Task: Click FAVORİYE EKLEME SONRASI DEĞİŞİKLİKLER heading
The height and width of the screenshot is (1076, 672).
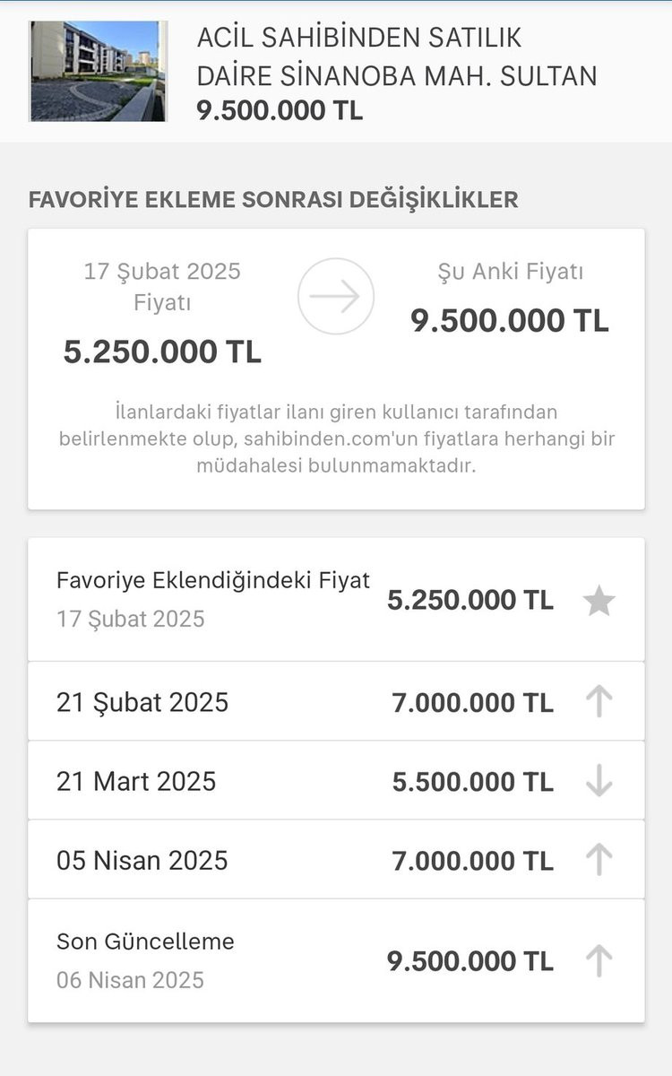Action: [273, 199]
